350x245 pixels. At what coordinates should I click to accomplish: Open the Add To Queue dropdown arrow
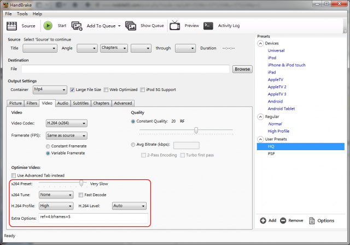pos(119,26)
